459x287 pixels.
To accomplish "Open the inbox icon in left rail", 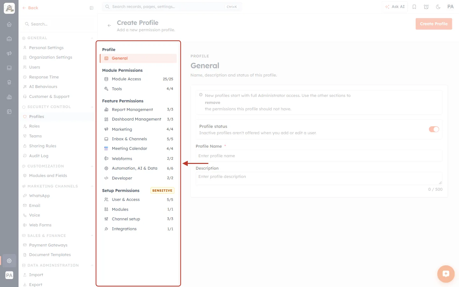I will (x=9, y=68).
